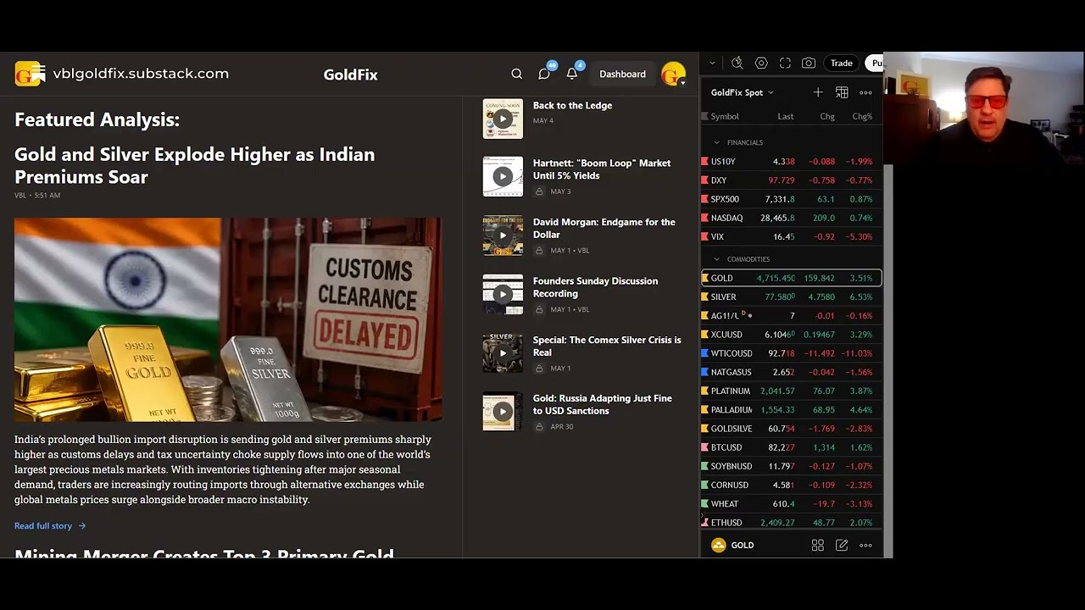
Task: Play the Back to the Ledge video thumbnail
Action: pos(503,119)
